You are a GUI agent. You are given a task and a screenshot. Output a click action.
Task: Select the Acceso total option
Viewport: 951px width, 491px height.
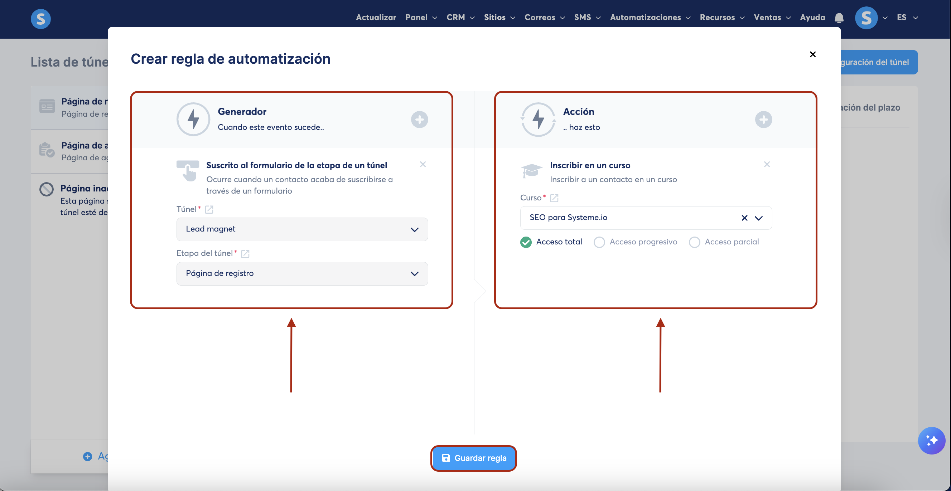click(x=526, y=242)
